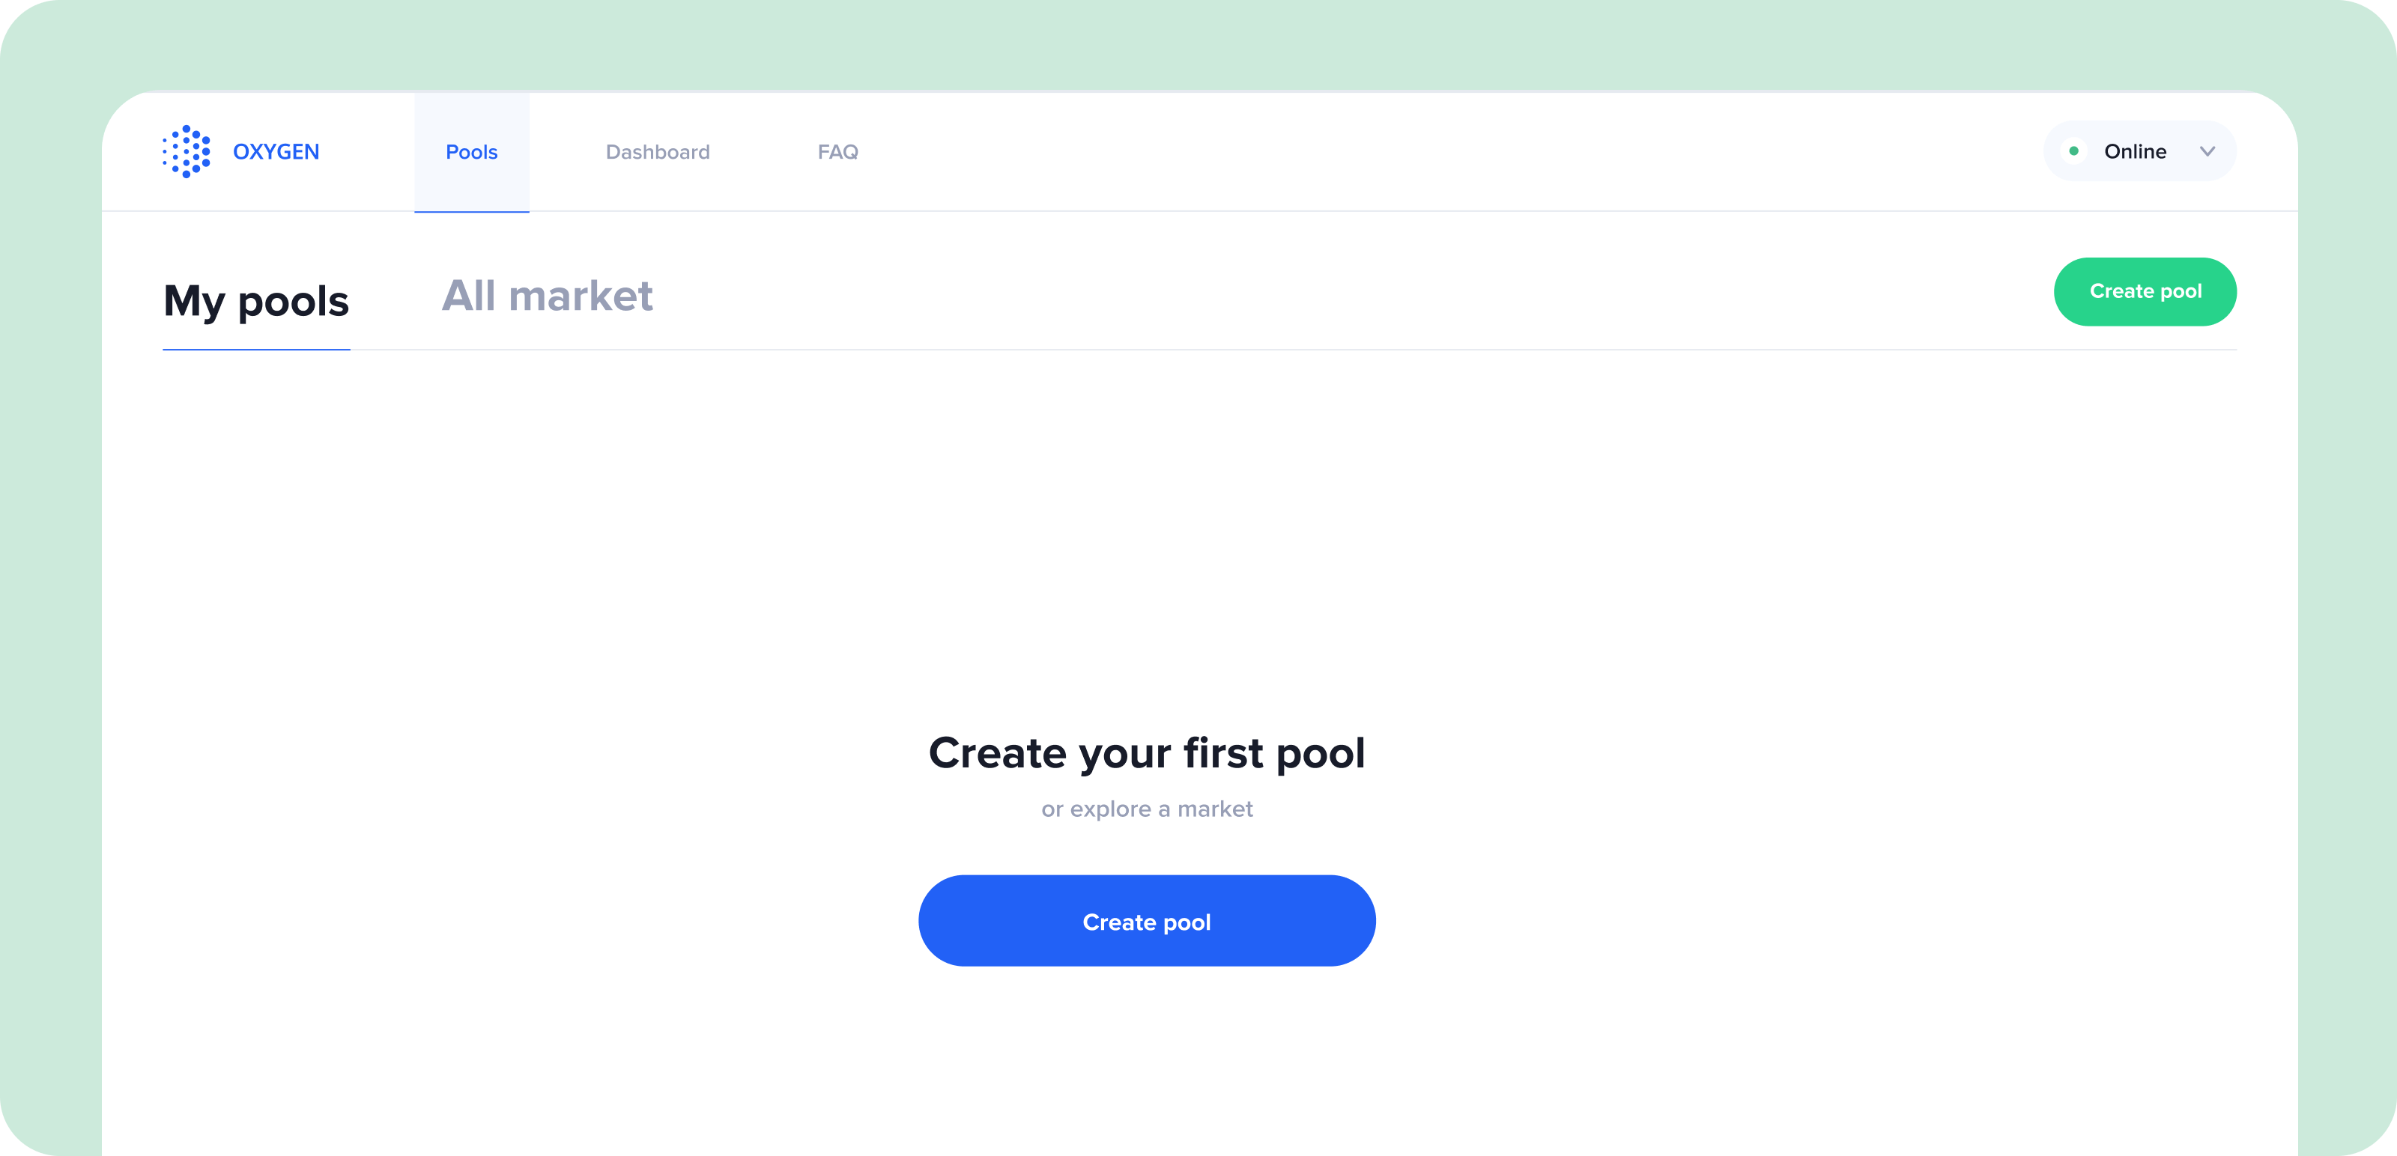The image size is (2397, 1156).
Task: Click the Oxygen dotted logo icon
Action: (x=186, y=151)
